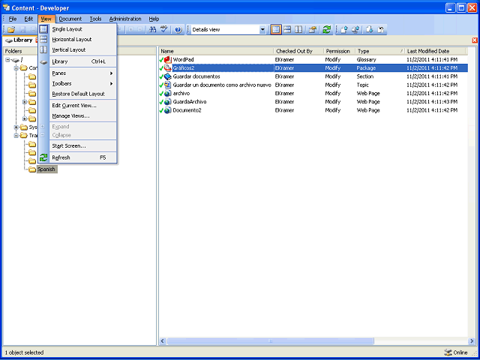480x360 pixels.
Task: Click the green Refresh toolbar icon
Action: point(327,30)
